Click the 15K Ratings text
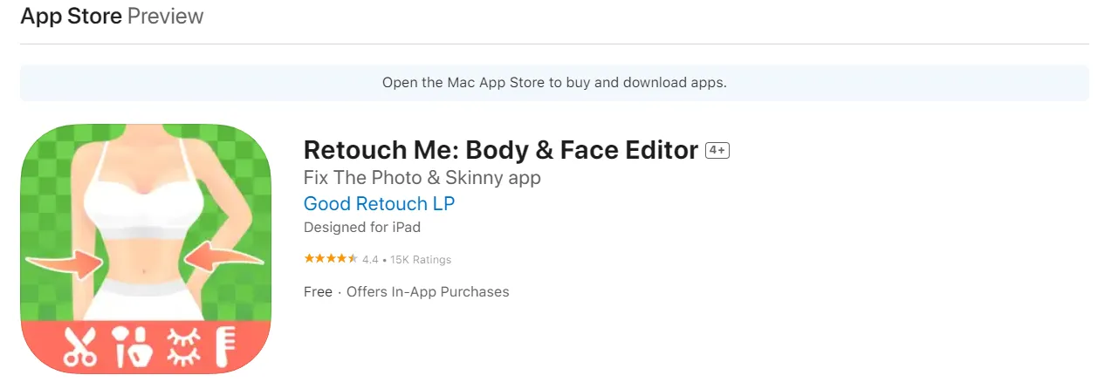 pos(421,260)
